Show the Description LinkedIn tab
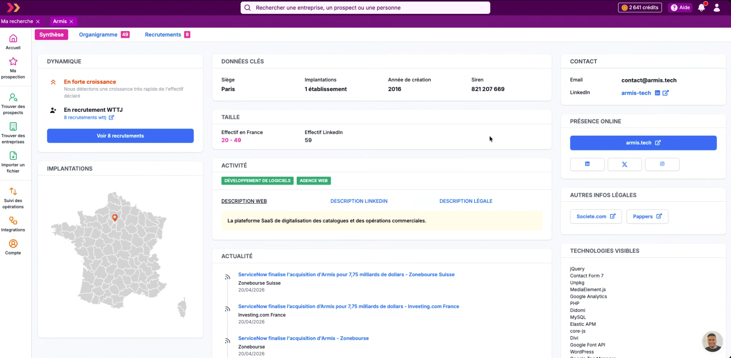Viewport: 731px width, 358px height. click(x=359, y=201)
